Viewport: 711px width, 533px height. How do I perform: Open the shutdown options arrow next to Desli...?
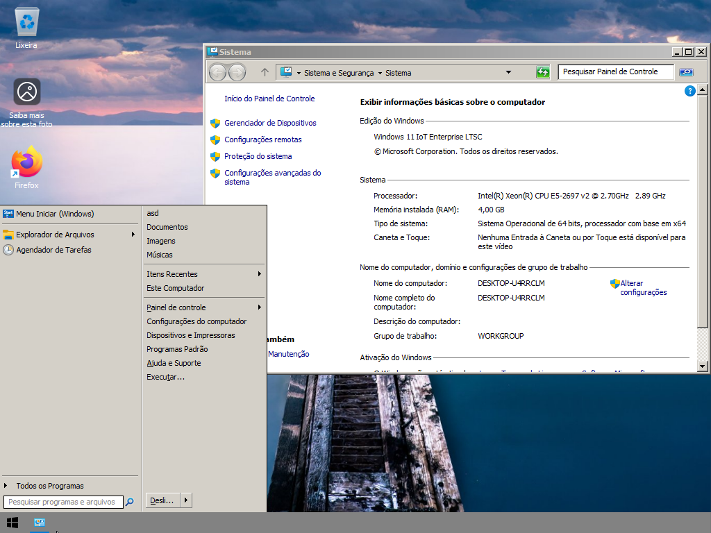coord(186,500)
